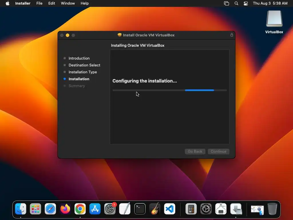Click the Installation step in sidebar
The width and height of the screenshot is (293, 220).
(79, 79)
